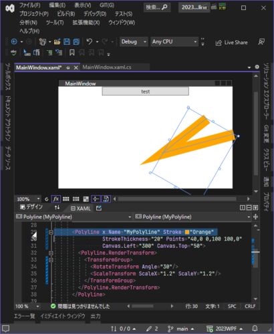Click the swap panes arrows icon

[x=57, y=208]
